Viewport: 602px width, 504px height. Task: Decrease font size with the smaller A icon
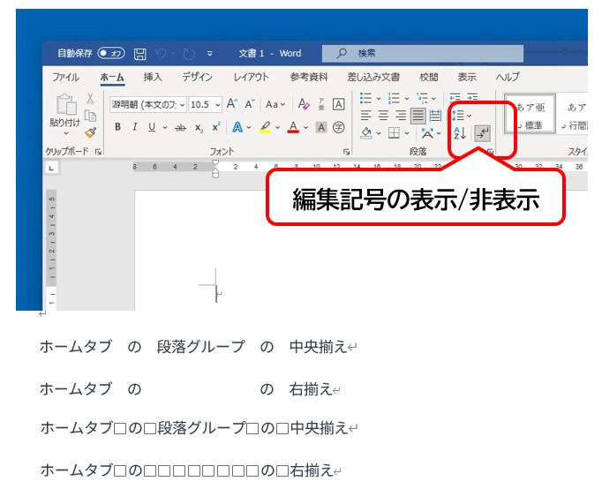(x=250, y=103)
